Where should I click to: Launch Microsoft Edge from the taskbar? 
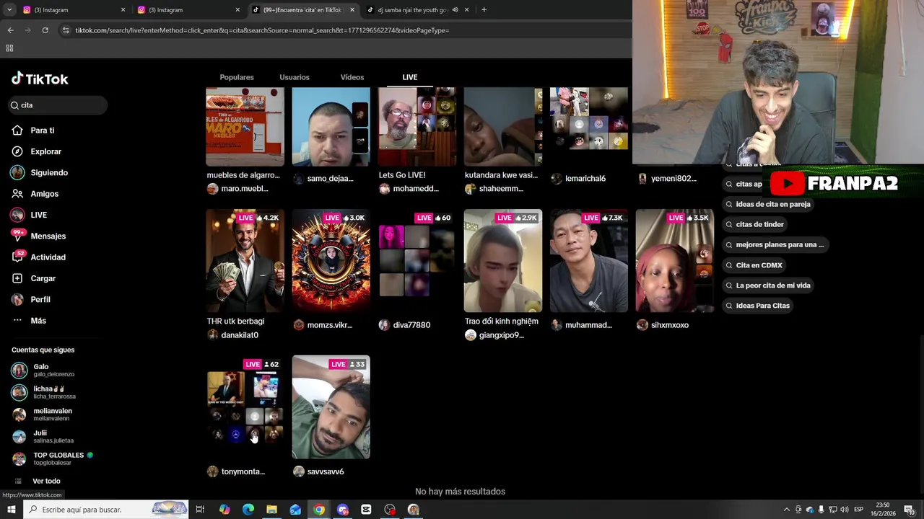coord(248,510)
